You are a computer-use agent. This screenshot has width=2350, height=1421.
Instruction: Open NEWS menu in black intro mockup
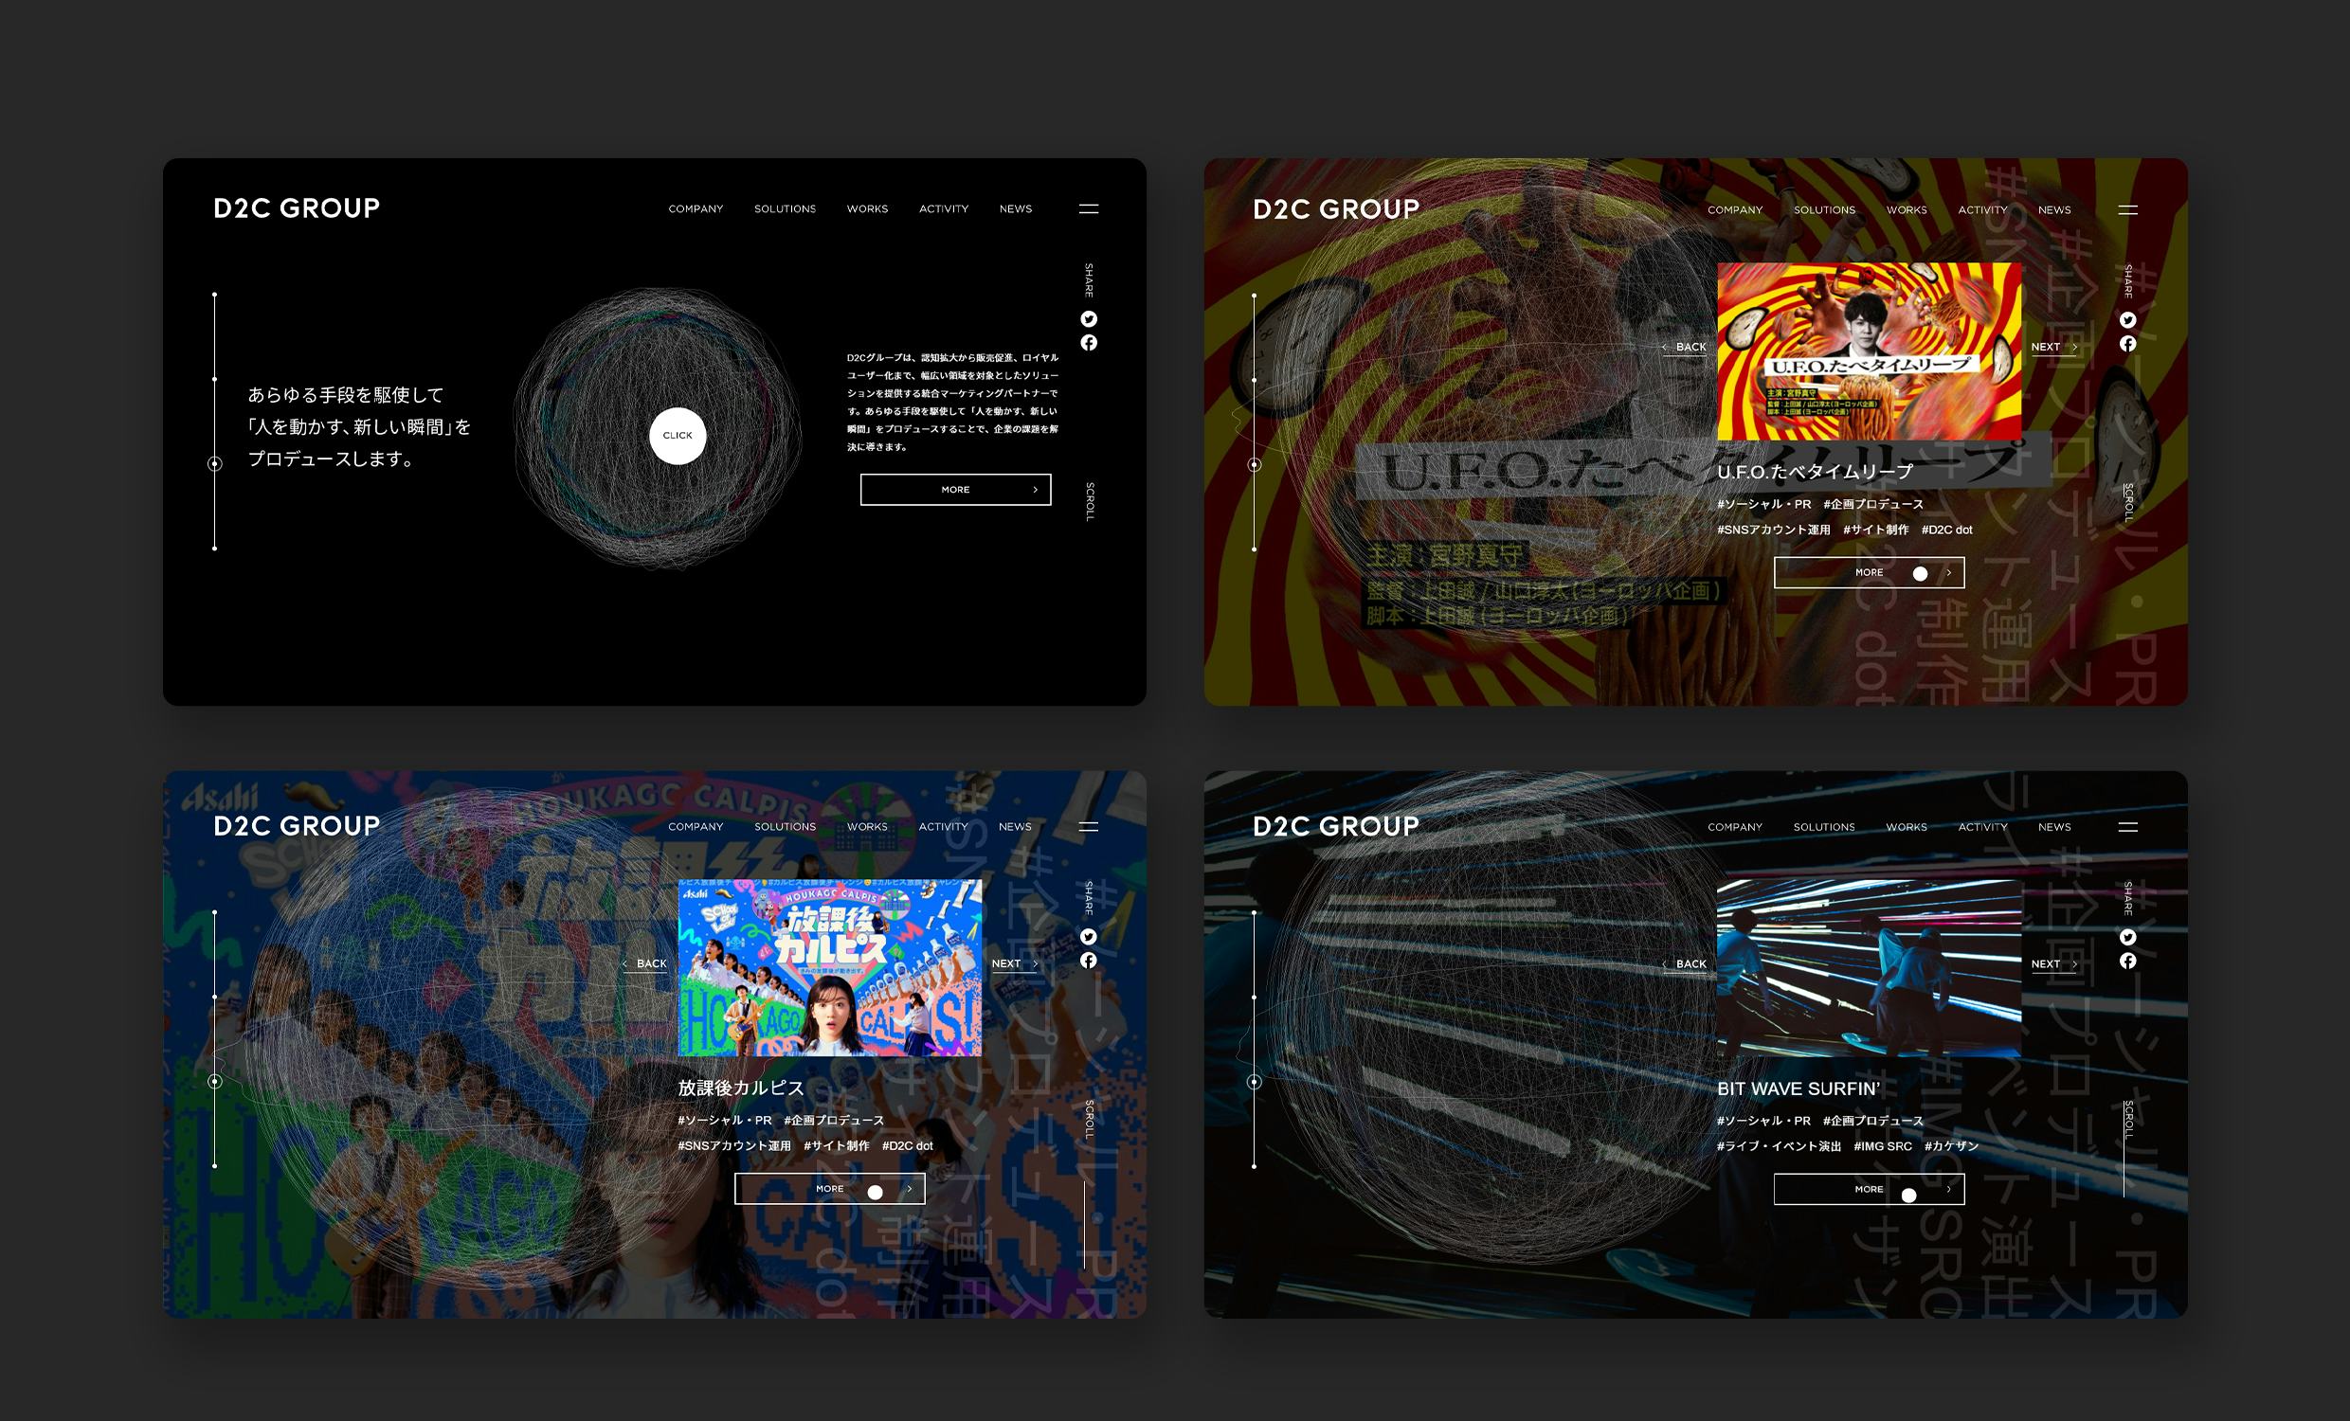(1016, 208)
